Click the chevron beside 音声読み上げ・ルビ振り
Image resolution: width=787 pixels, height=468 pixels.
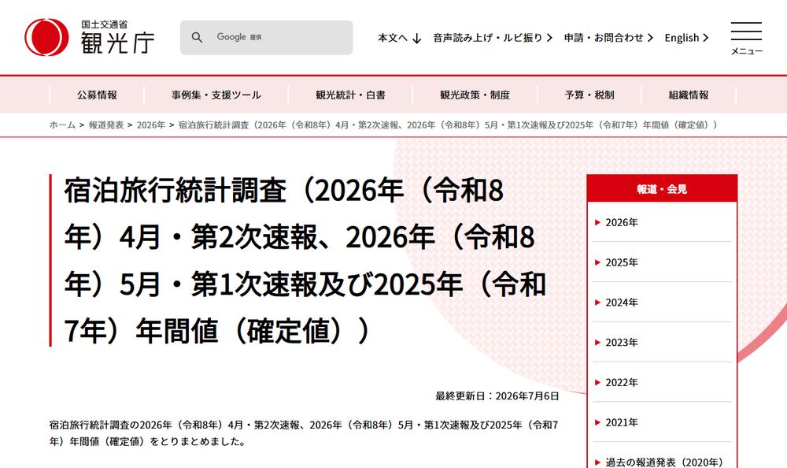point(549,38)
